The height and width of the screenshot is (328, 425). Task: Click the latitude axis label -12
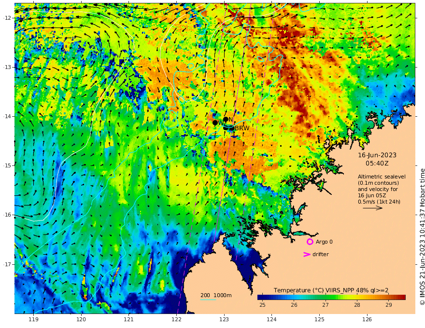[7, 18]
